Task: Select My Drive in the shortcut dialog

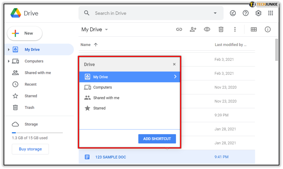Action: 130,77
